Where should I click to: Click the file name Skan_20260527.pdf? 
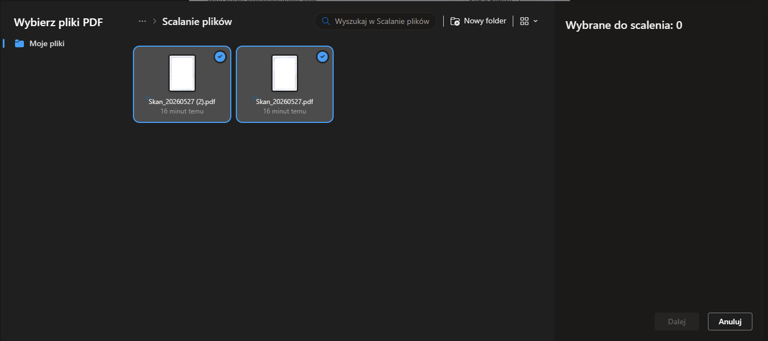(x=285, y=102)
